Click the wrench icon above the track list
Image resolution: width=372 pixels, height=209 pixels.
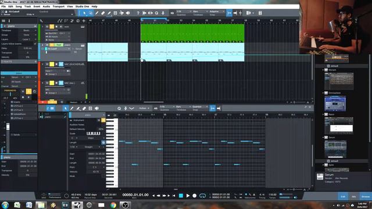point(41,21)
